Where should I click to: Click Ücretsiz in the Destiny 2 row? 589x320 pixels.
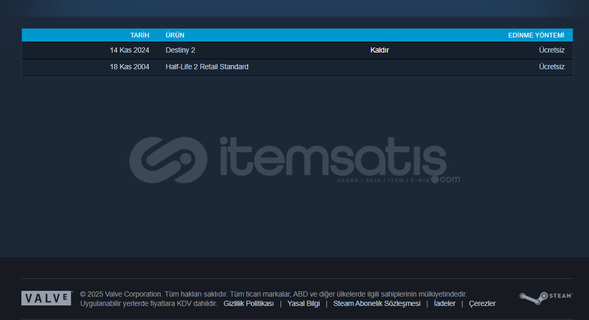(x=552, y=50)
